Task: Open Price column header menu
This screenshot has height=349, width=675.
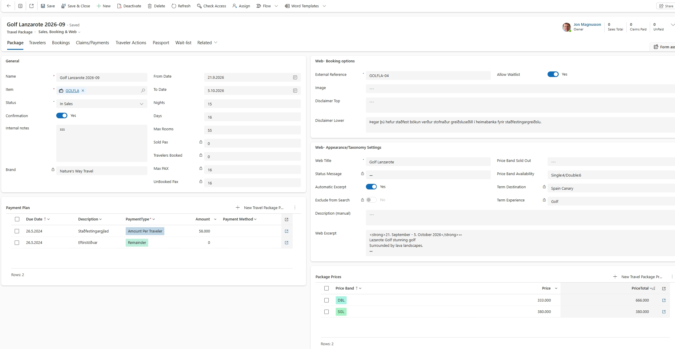Action: click(549, 288)
